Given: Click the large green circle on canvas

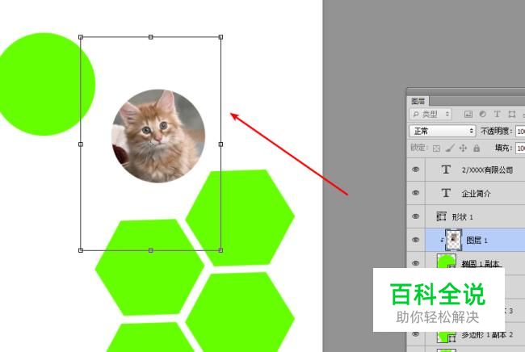Looking at the screenshot, I should (x=44, y=84).
